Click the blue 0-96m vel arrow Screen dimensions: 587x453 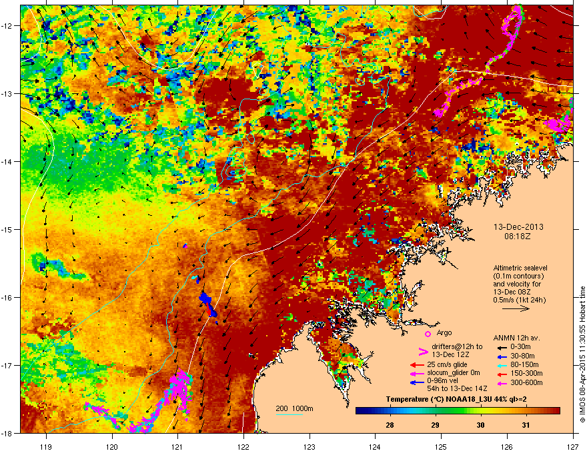pos(417,382)
